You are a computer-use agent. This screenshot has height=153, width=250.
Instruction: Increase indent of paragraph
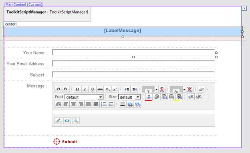(198, 96)
